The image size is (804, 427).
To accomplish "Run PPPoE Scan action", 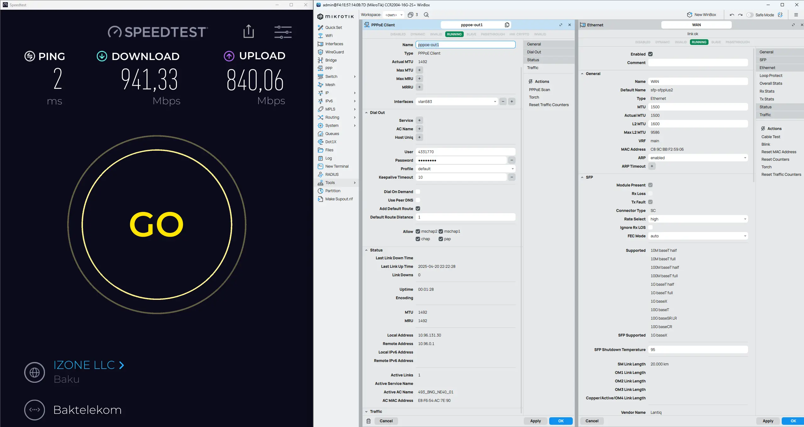I will pyautogui.click(x=539, y=89).
